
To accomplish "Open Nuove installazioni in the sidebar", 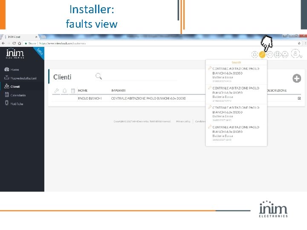I will [20, 78].
